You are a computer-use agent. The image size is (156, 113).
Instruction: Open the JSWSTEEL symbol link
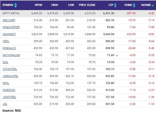tap(9, 97)
